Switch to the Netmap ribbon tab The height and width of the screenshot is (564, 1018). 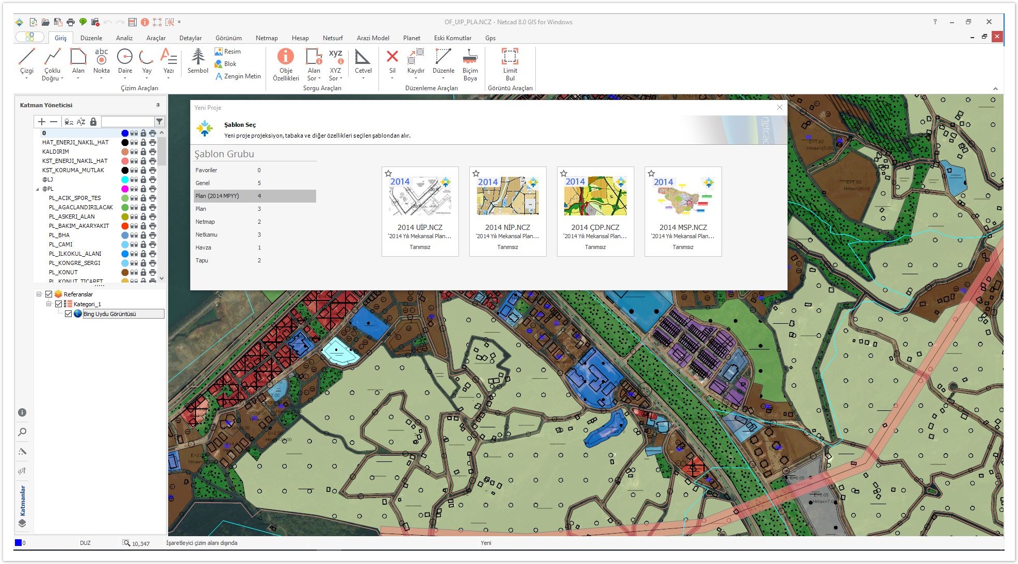coord(266,38)
